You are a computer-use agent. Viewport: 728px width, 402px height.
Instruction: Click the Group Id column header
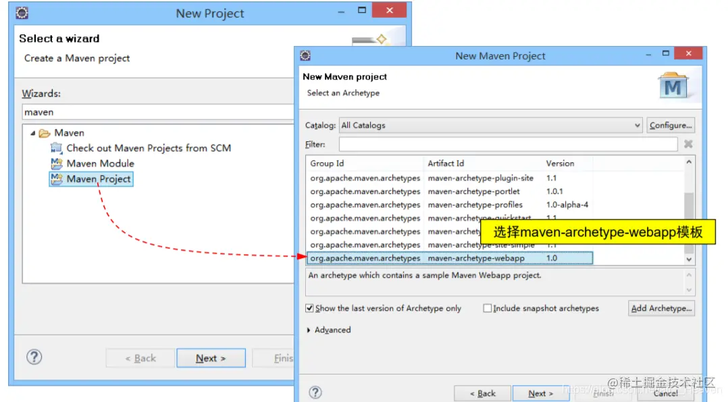coord(365,163)
